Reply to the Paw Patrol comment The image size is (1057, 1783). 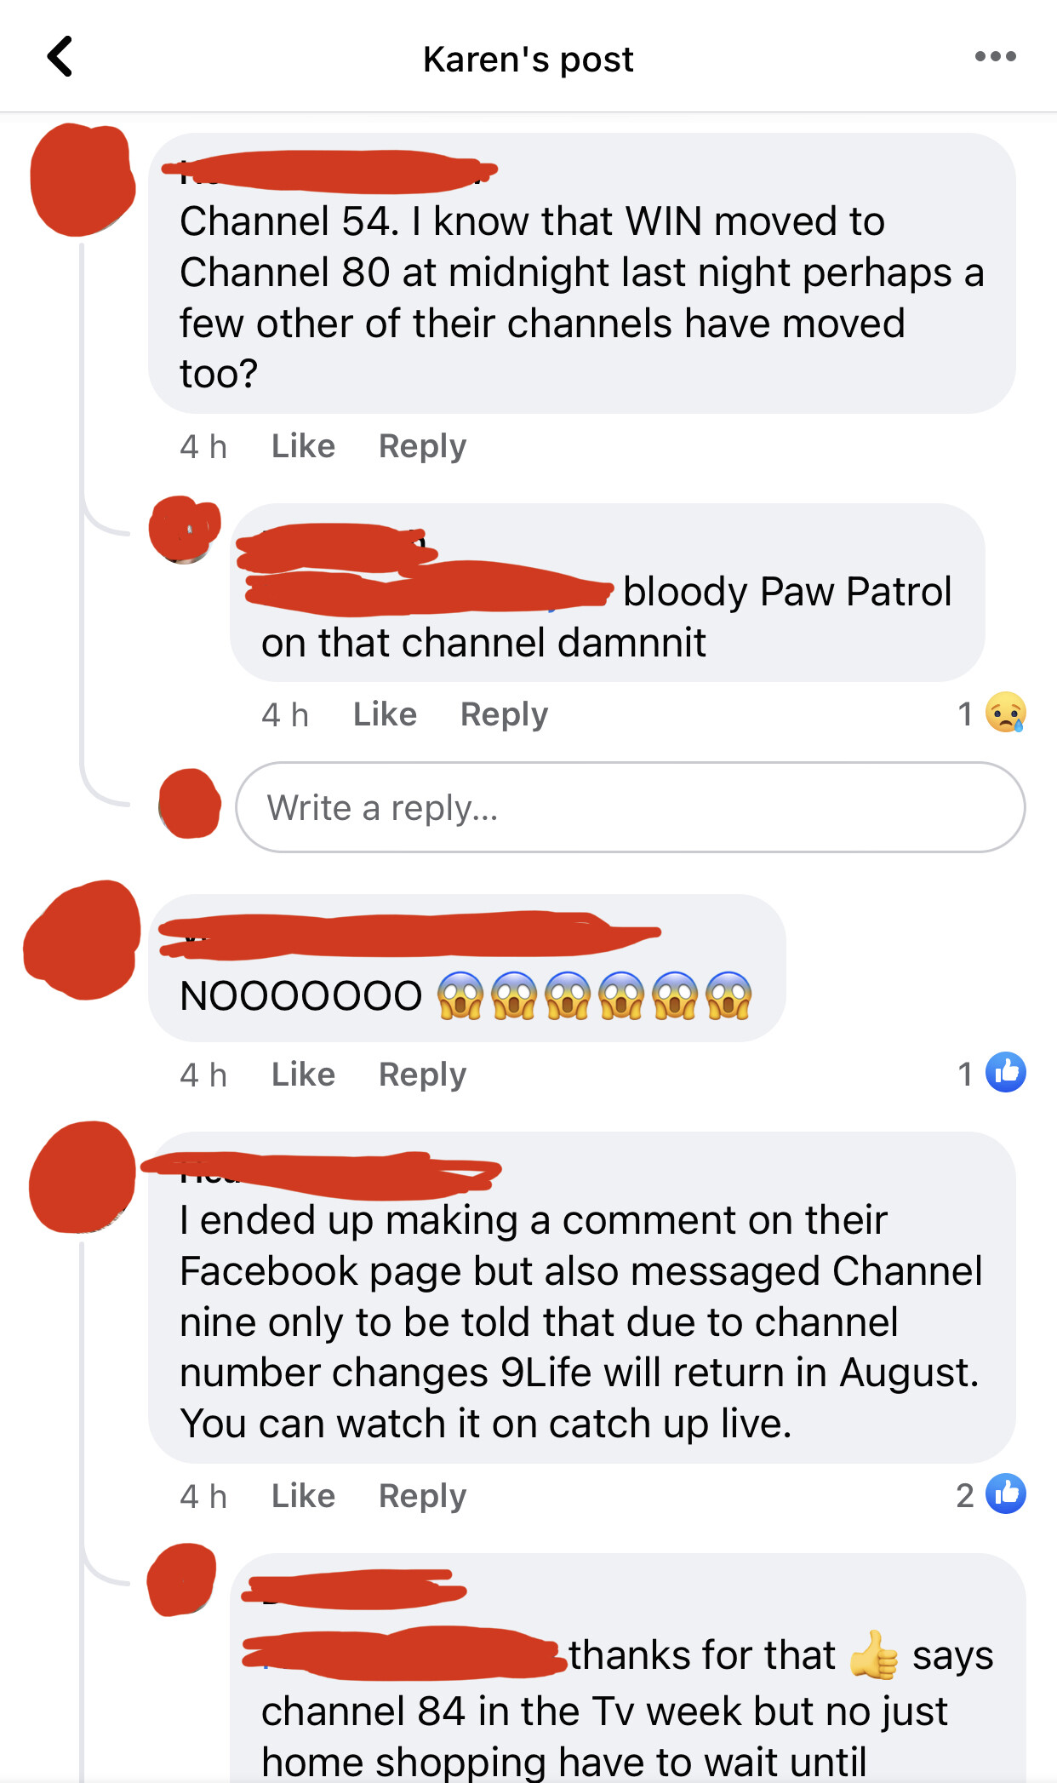coord(504,714)
